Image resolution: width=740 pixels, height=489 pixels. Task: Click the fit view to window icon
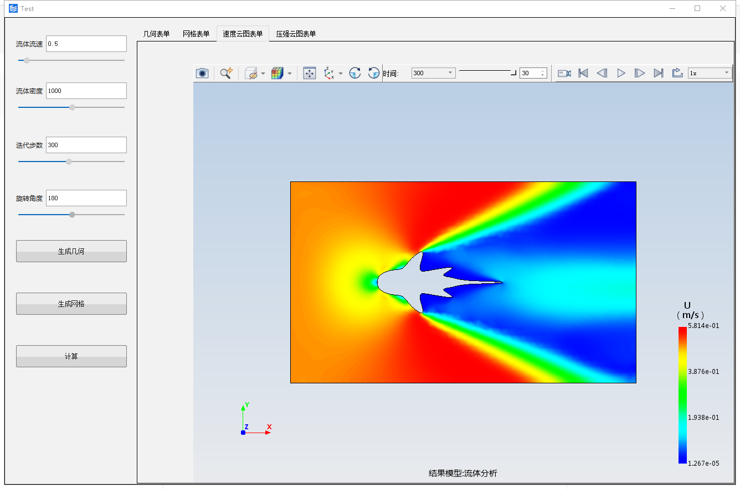(x=310, y=73)
